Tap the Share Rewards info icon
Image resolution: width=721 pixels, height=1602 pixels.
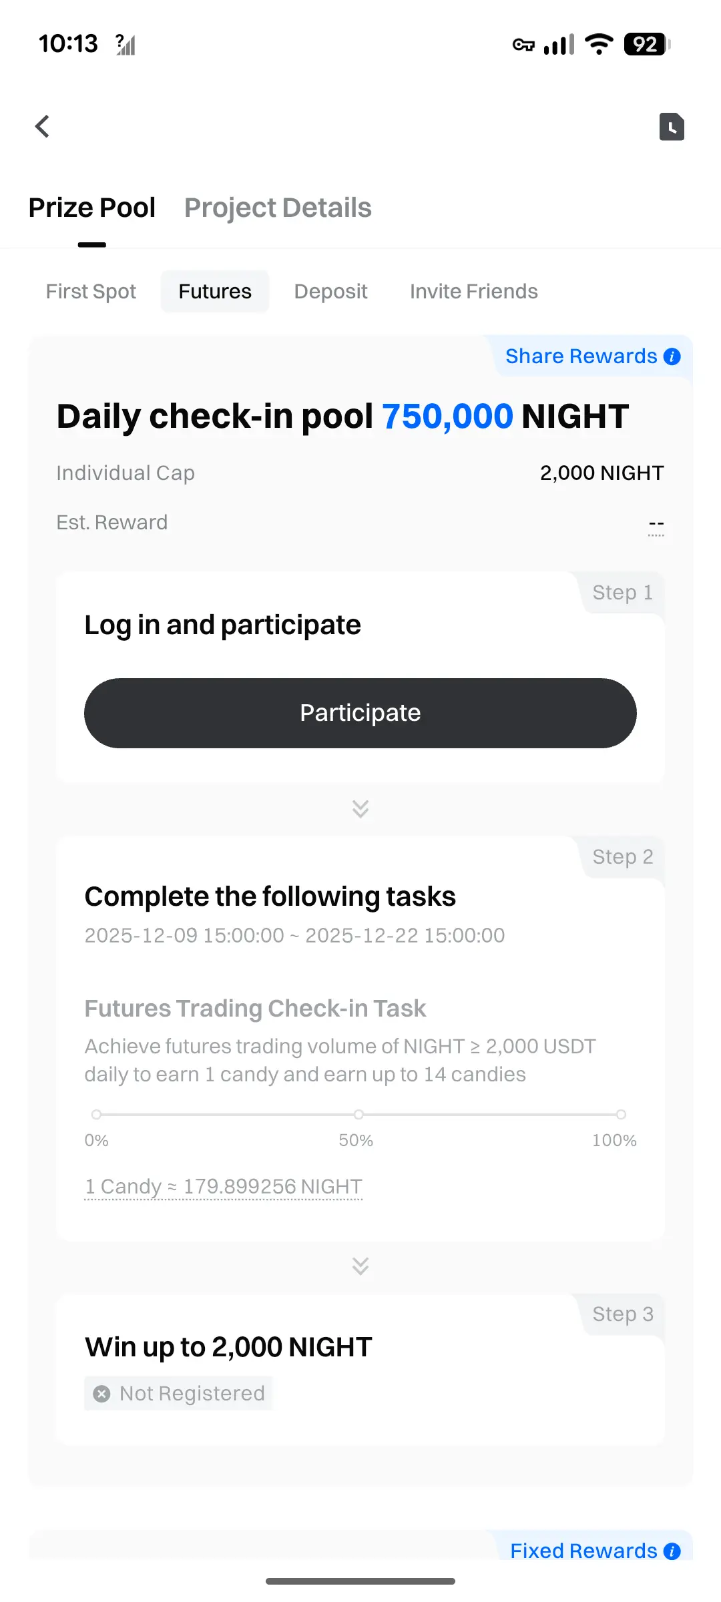coord(672,356)
